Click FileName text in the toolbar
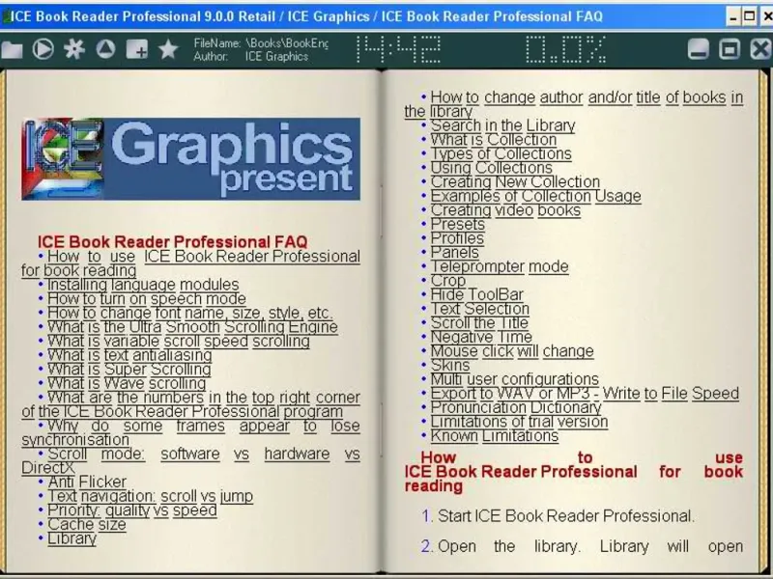Image resolution: width=773 pixels, height=579 pixels. tap(261, 43)
